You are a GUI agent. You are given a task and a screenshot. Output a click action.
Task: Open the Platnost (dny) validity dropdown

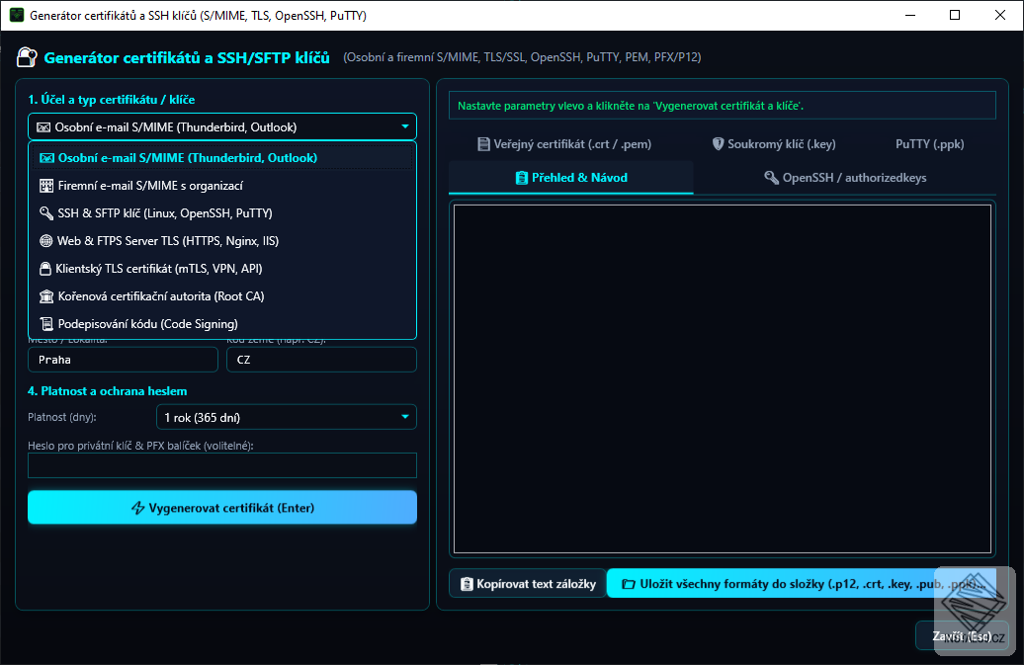[287, 418]
